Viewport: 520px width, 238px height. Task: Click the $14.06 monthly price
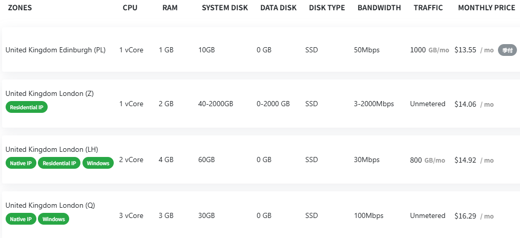[x=465, y=104]
